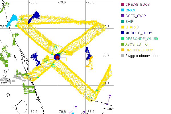
Task: Select the topmost dark blue moored buoy barbs
Action: (x=34, y=16)
